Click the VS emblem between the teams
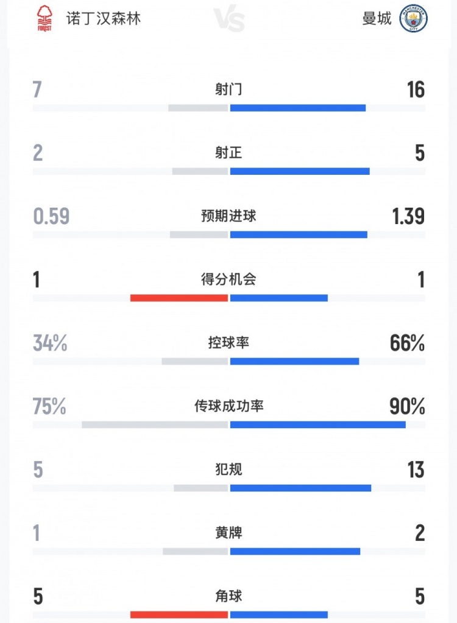457x623 pixels. point(229,19)
